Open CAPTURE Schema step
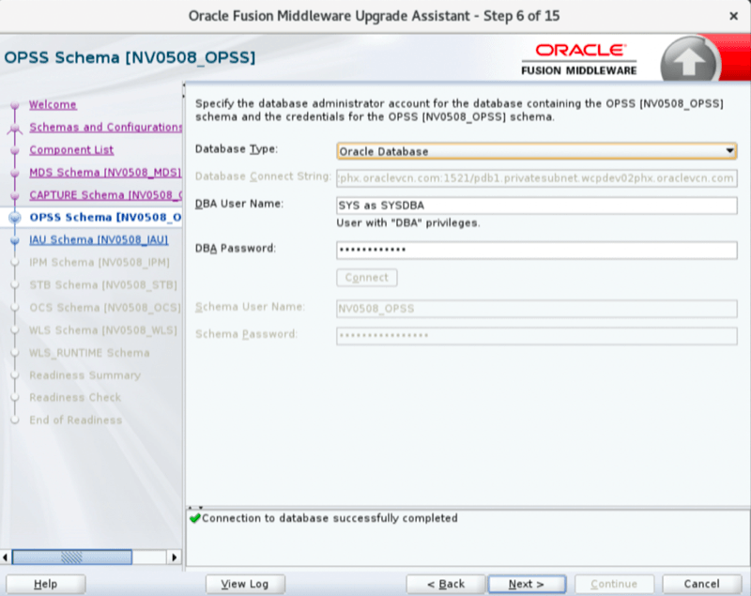 (105, 195)
